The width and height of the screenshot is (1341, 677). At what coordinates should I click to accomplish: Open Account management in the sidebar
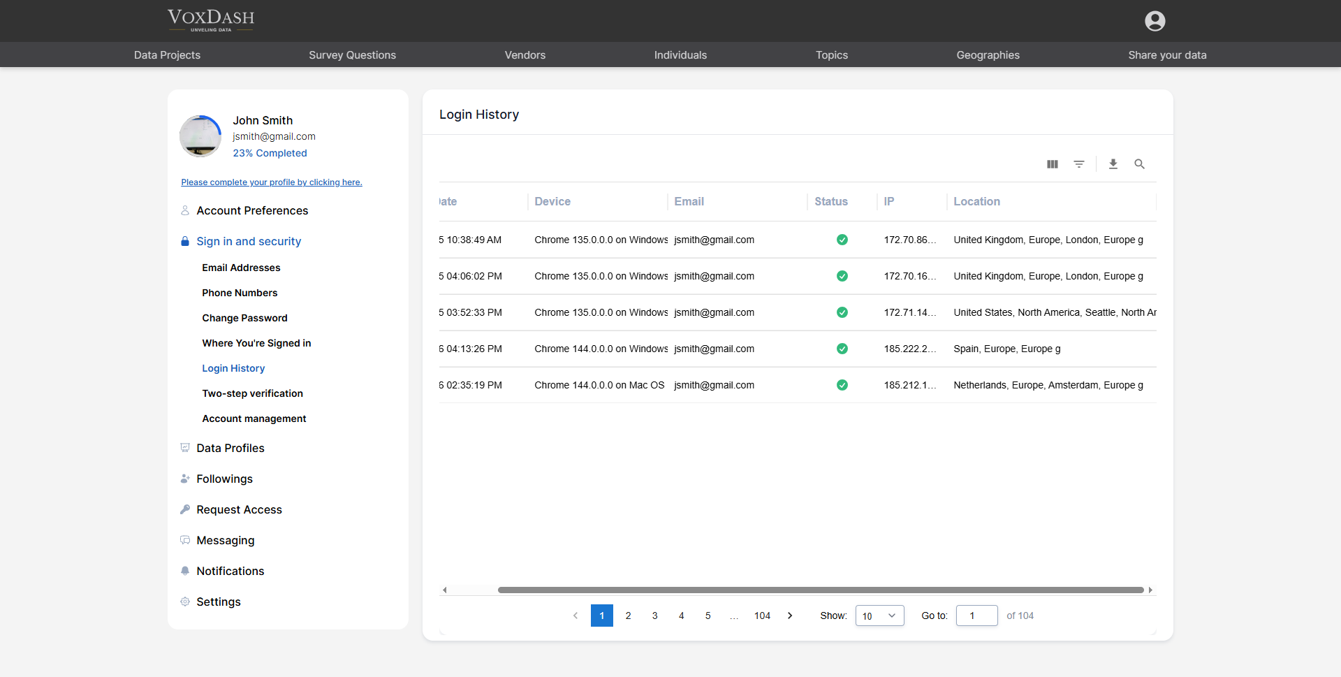[x=254, y=418]
